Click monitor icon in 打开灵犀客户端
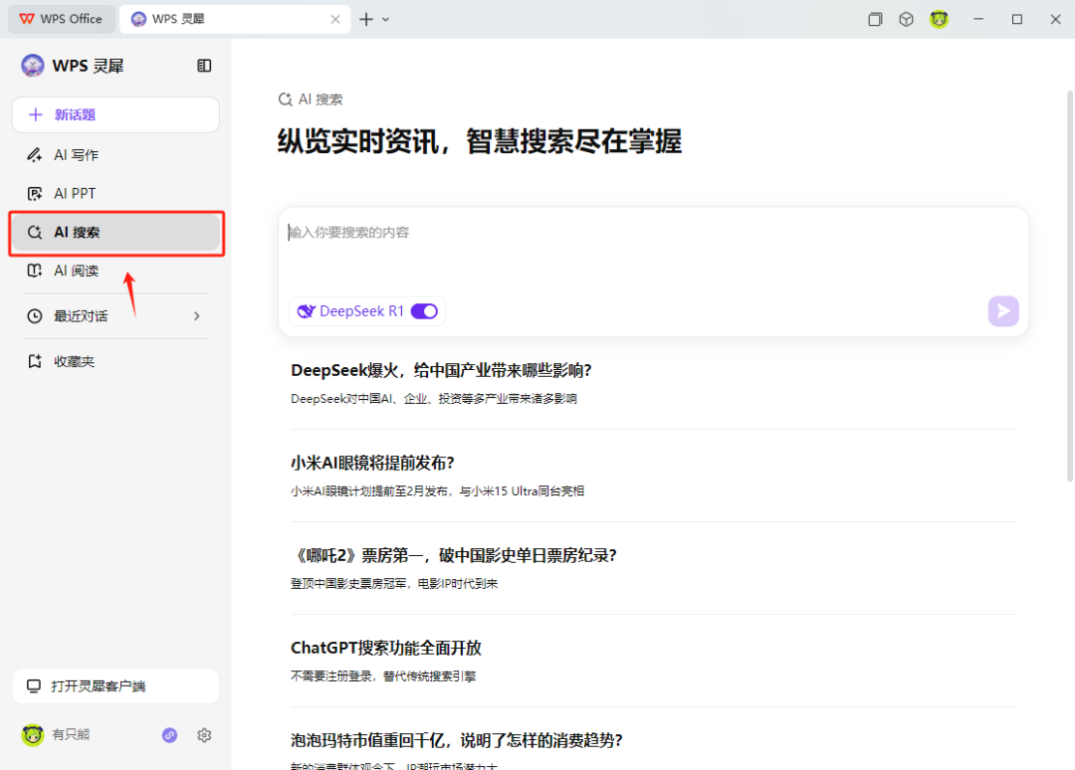 pos(34,685)
